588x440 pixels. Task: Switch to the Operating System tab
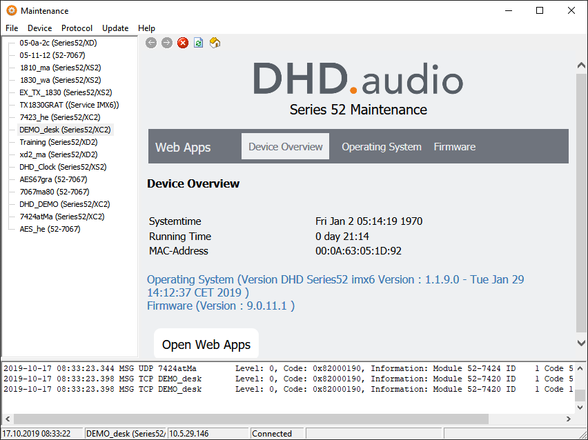tap(381, 146)
